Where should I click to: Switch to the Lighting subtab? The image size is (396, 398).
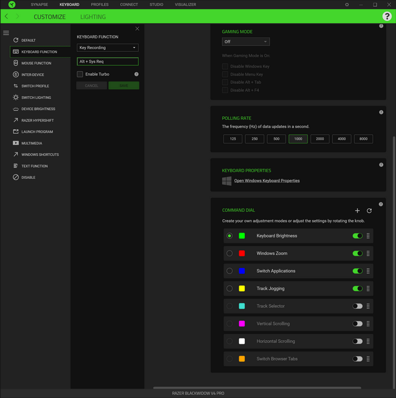coord(93,17)
